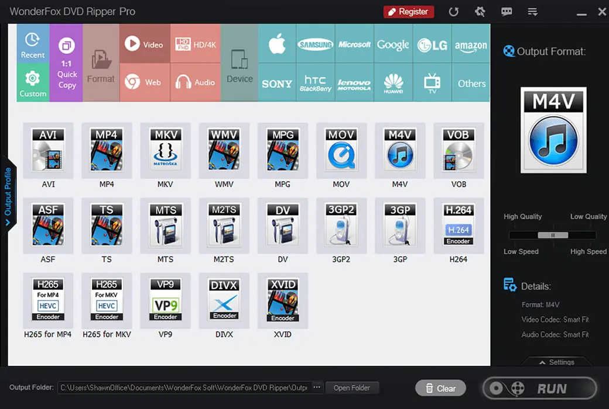Browse for output folder with ellipsis button
Screen dimensions: 609x409
pyautogui.click(x=317, y=387)
